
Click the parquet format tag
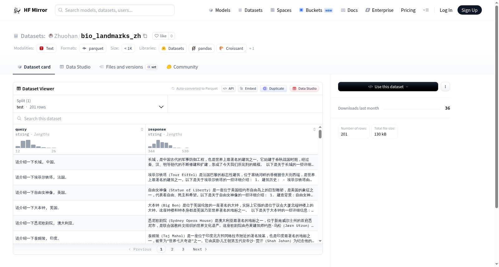pyautogui.click(x=93, y=48)
